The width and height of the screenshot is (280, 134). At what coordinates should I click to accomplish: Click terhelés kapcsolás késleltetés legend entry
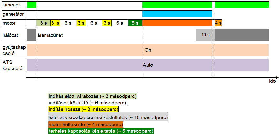pyautogui.click(x=101, y=131)
